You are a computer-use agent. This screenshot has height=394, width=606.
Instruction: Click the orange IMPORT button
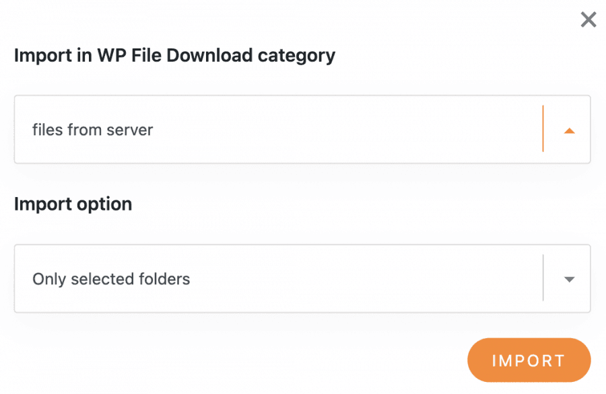pyautogui.click(x=529, y=360)
